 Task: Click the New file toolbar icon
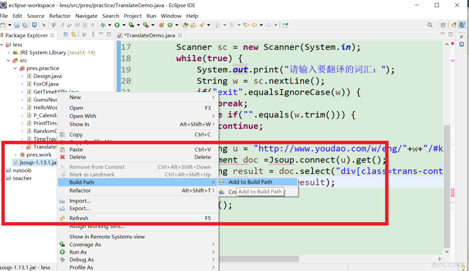point(3,25)
